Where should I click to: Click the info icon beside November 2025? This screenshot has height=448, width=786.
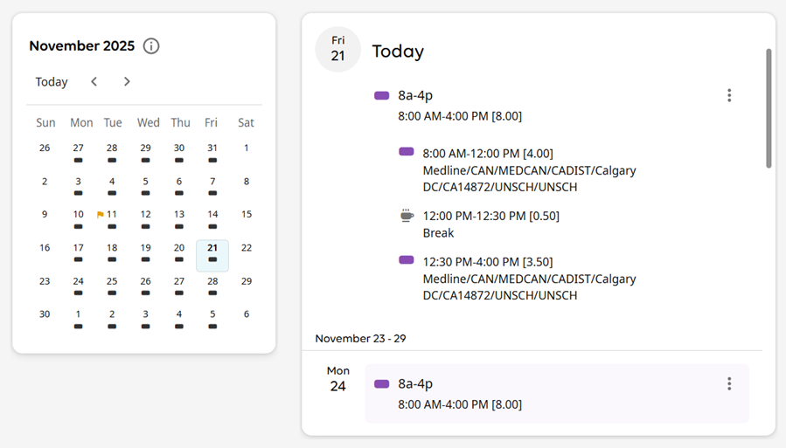coord(151,46)
